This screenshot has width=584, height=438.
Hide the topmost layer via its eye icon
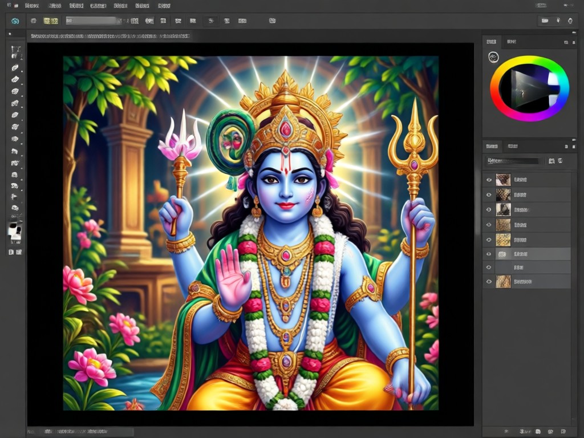(x=489, y=180)
